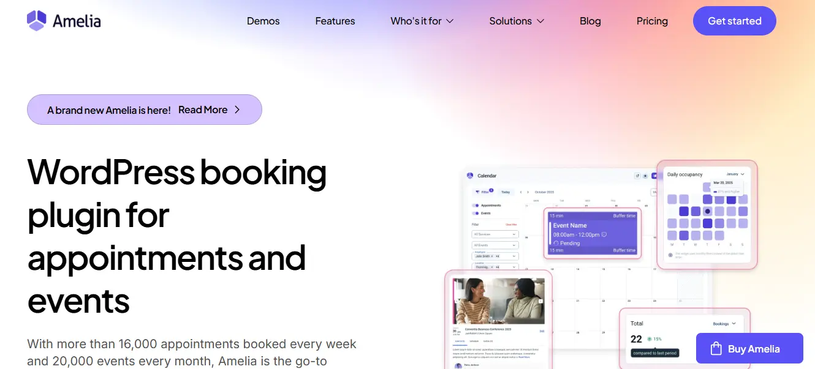The image size is (815, 369).
Task: Click the info icon below the occupancy grid
Action: [670, 255]
